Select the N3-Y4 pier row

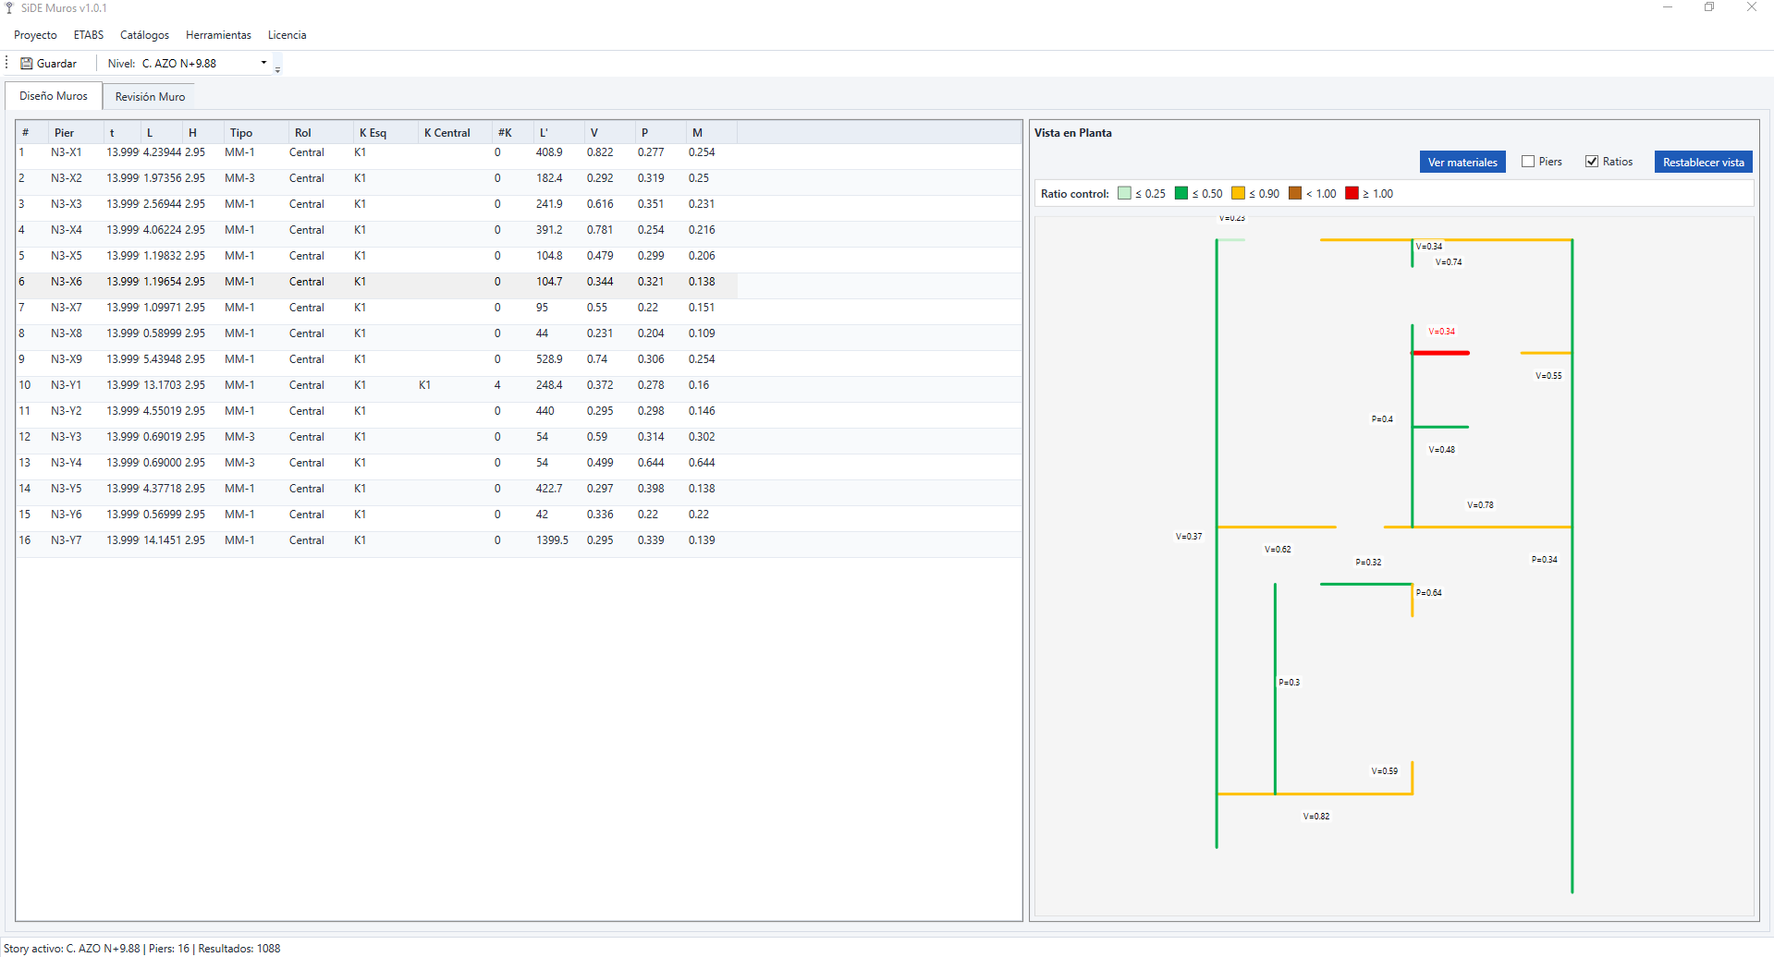pos(66,463)
